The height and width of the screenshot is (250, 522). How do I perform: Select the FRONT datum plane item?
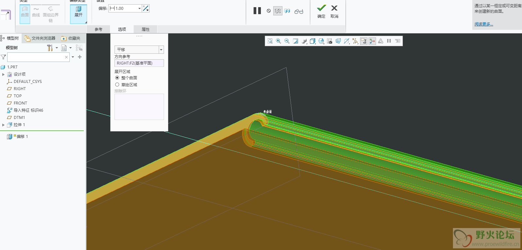(x=20, y=103)
